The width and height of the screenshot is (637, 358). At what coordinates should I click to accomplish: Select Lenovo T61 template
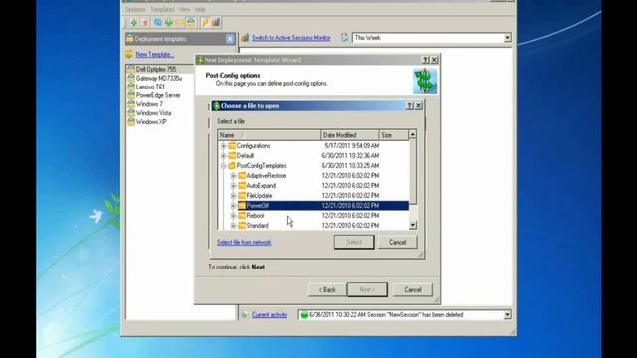click(150, 87)
